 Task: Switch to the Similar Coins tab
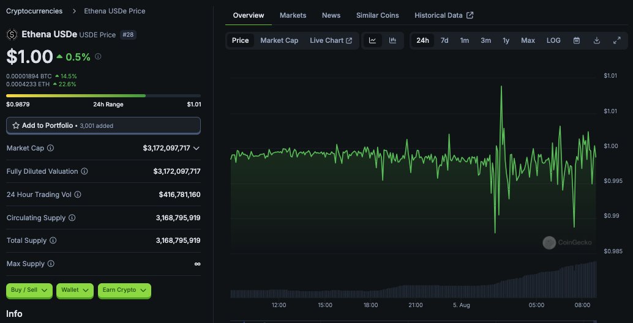coord(378,15)
